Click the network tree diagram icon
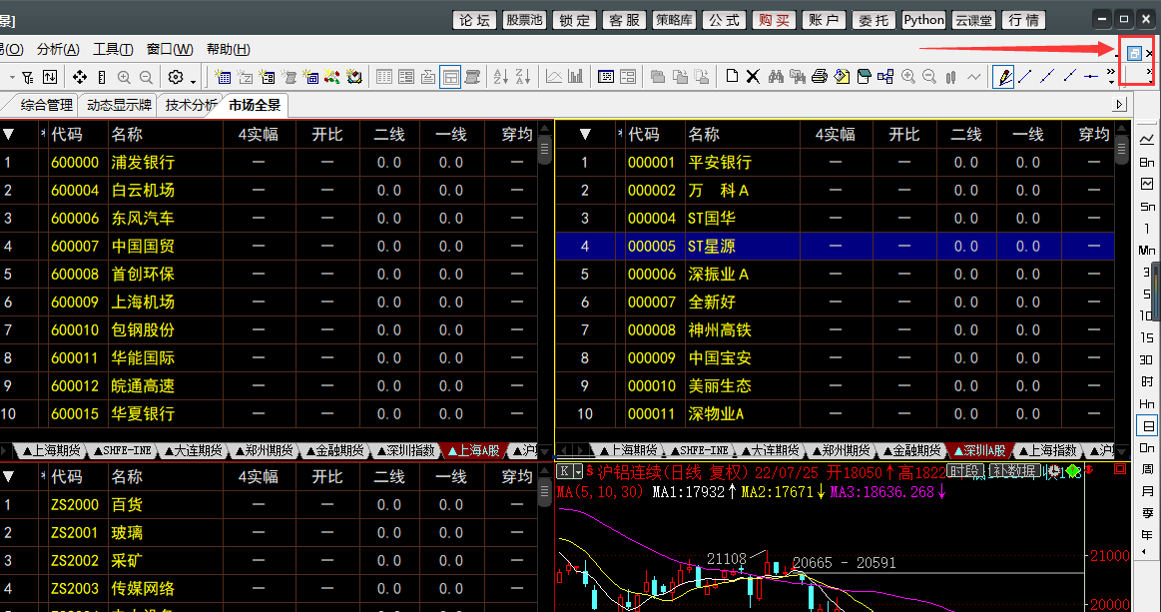The height and width of the screenshot is (612, 1161). (x=885, y=76)
